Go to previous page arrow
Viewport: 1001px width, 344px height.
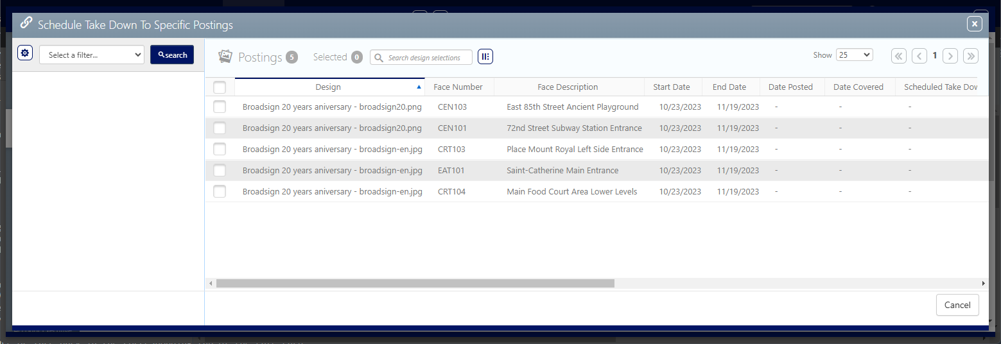coord(919,56)
